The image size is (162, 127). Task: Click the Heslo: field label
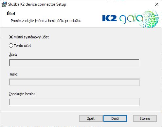13,74
